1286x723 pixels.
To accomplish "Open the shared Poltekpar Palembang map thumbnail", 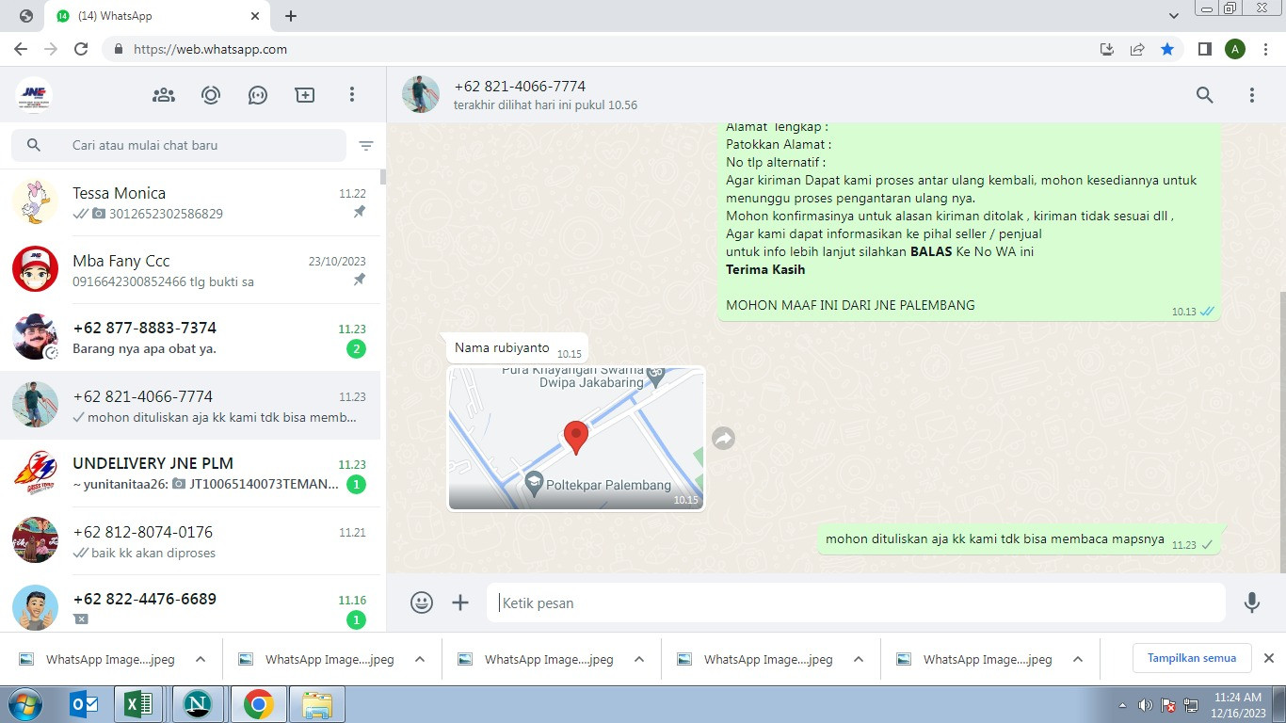I will click(x=576, y=439).
